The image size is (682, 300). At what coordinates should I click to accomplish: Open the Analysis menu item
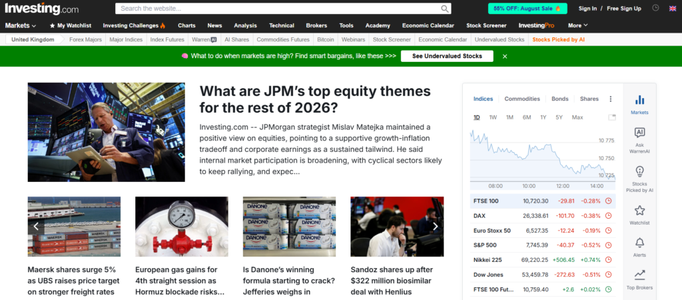245,26
